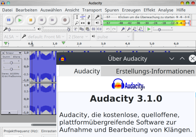196x137 pixels.
Task: Adjust the track gain slider
Action: (x=11, y=63)
